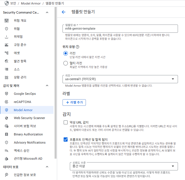
Task: Click the 템플릿 ID input field
Action: (x=120, y=28)
